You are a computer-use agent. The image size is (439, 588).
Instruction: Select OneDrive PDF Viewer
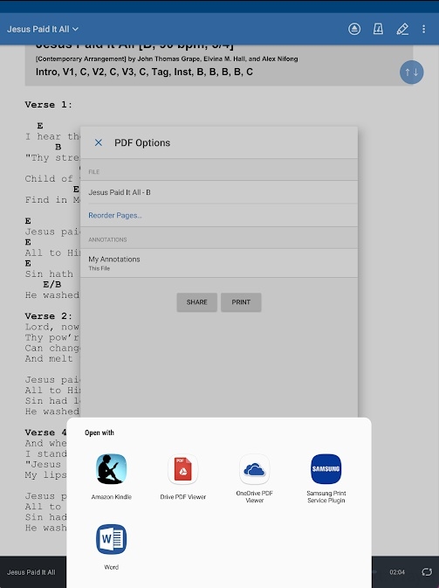pos(254,478)
